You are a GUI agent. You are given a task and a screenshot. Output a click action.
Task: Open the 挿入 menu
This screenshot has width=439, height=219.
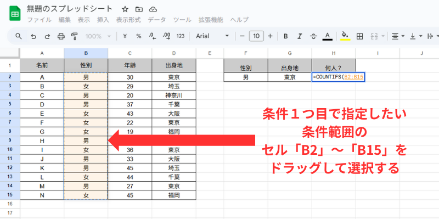[x=103, y=20]
